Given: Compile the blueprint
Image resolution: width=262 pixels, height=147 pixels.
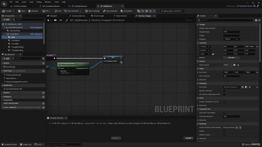Looking at the screenshot, I should click(x=7, y=11).
